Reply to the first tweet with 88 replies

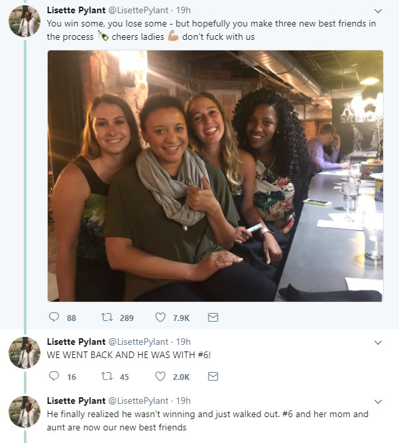[54, 318]
